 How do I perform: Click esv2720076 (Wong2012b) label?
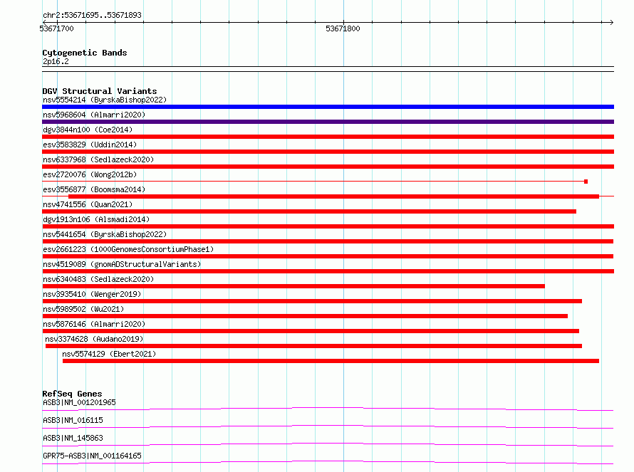[x=90, y=174]
